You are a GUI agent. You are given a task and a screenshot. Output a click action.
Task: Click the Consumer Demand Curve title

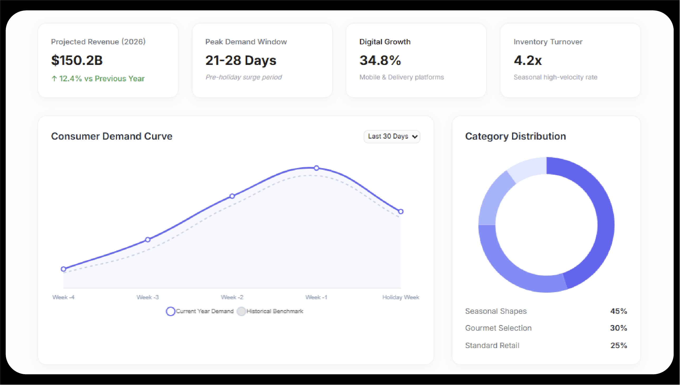tap(112, 136)
